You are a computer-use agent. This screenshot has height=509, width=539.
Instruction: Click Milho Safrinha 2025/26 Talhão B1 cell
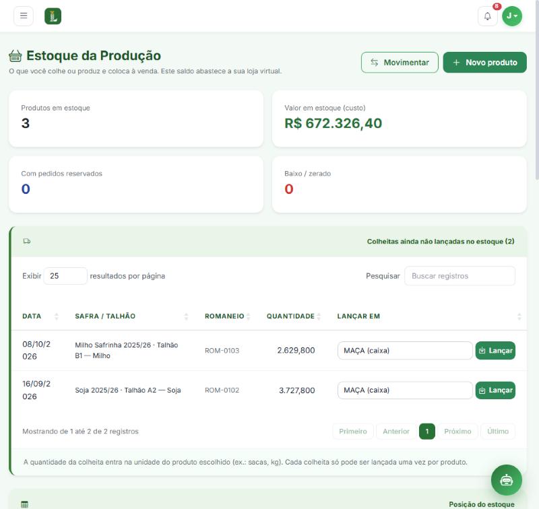(x=127, y=350)
